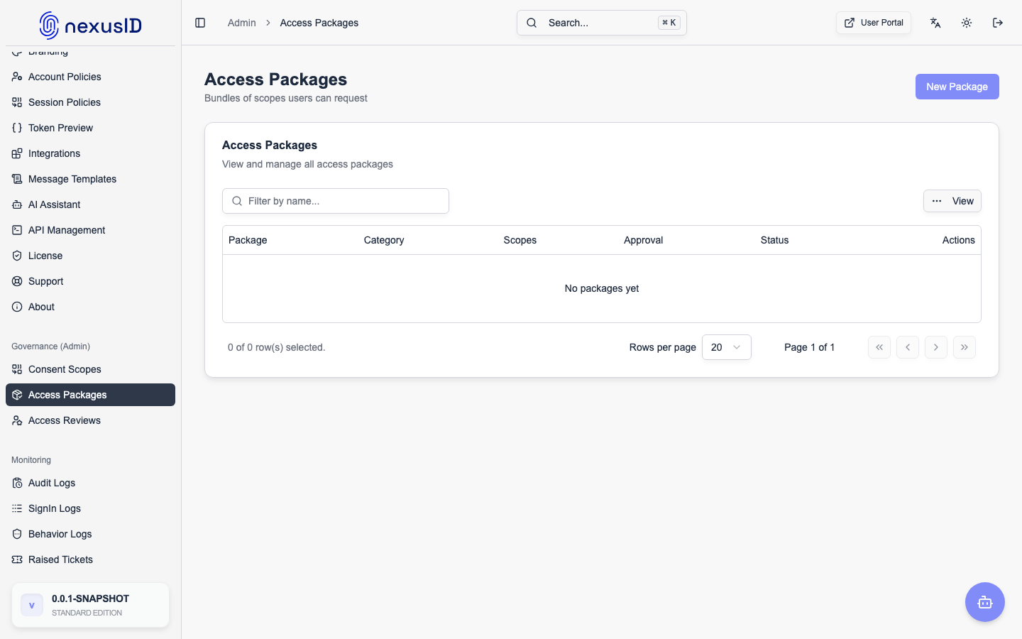Image resolution: width=1022 pixels, height=639 pixels.
Task: Open Support page
Action: pyautogui.click(x=90, y=281)
